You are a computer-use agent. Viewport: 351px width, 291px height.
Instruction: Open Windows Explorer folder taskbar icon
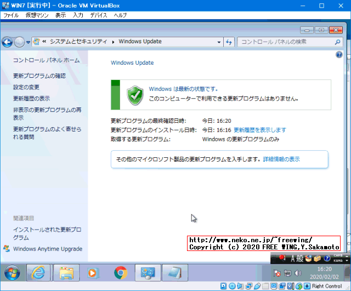tap(66, 273)
